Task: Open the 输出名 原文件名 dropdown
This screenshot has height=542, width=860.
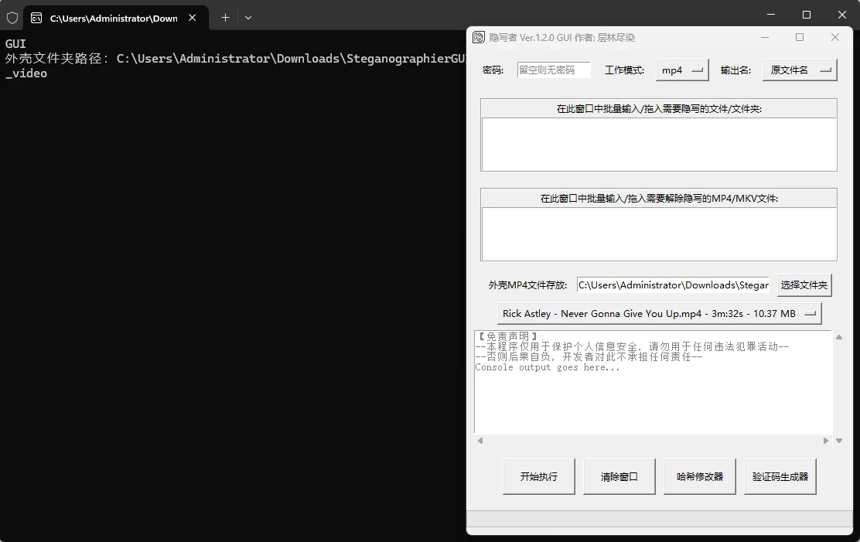Action: pos(800,70)
